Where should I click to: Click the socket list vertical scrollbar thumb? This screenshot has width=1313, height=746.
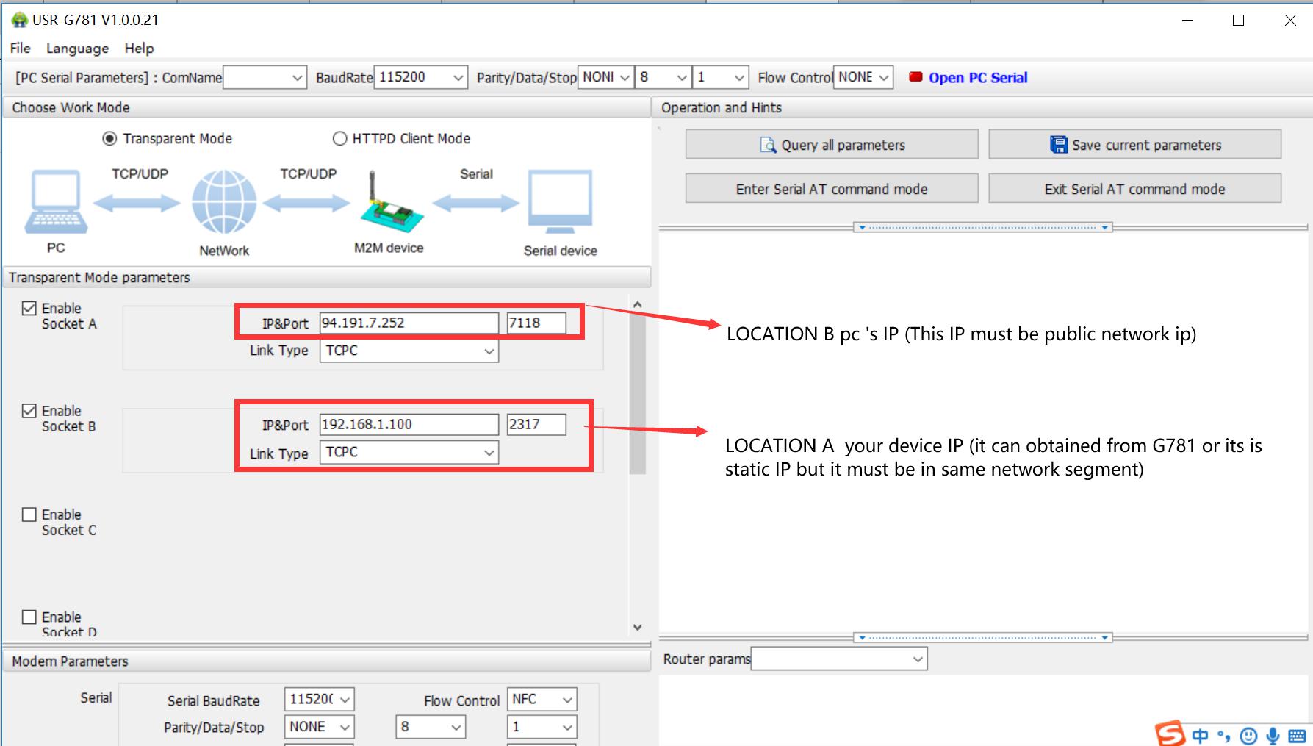tap(638, 393)
